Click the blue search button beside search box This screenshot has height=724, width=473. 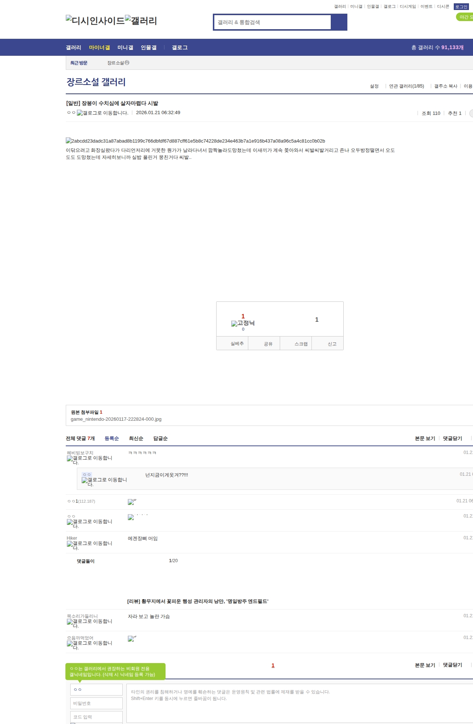339,22
